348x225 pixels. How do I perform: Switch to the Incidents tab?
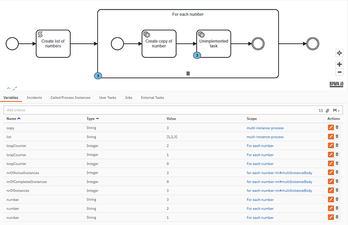tap(34, 97)
